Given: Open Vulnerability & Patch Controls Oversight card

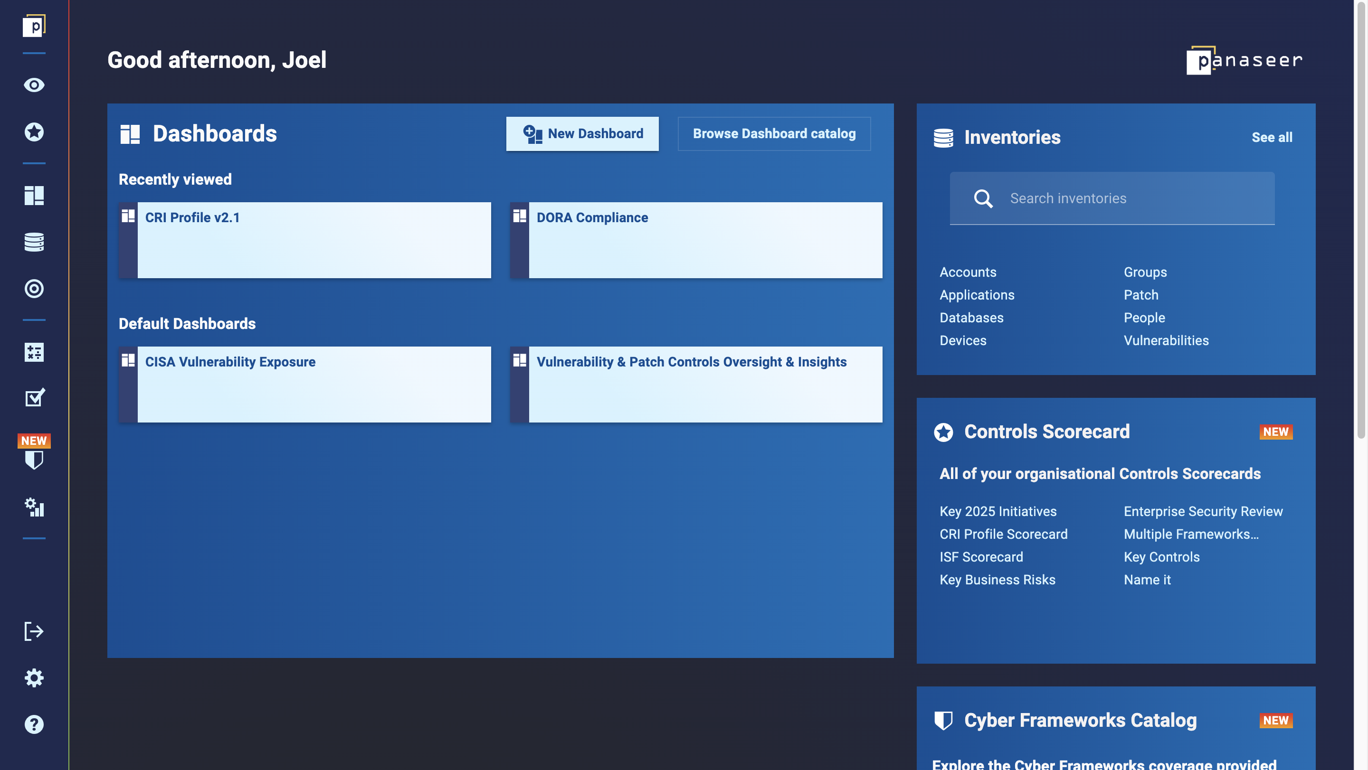Looking at the screenshot, I should (x=696, y=384).
